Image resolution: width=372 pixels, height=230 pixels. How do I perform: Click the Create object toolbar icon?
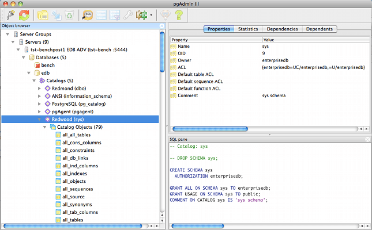56,15
